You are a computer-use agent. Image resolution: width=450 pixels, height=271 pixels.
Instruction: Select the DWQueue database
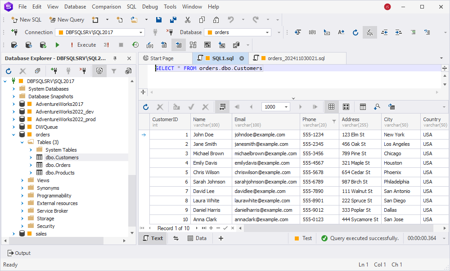pos(46,127)
